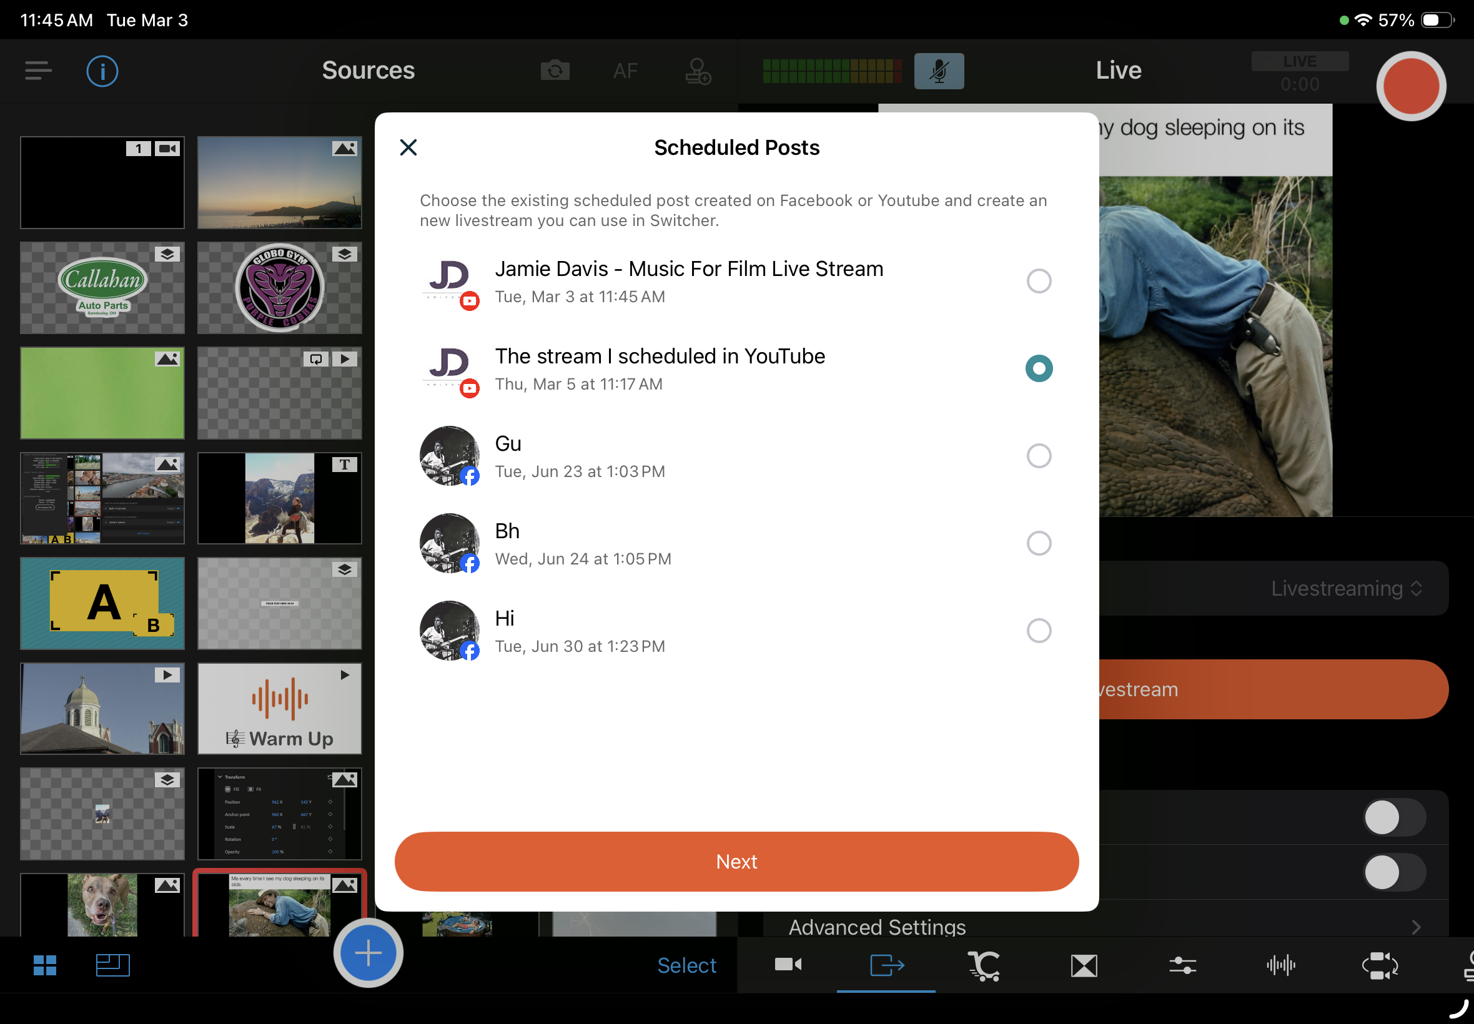Viewport: 1474px width, 1024px height.
Task: Tap the add remote guest icon
Action: click(698, 71)
